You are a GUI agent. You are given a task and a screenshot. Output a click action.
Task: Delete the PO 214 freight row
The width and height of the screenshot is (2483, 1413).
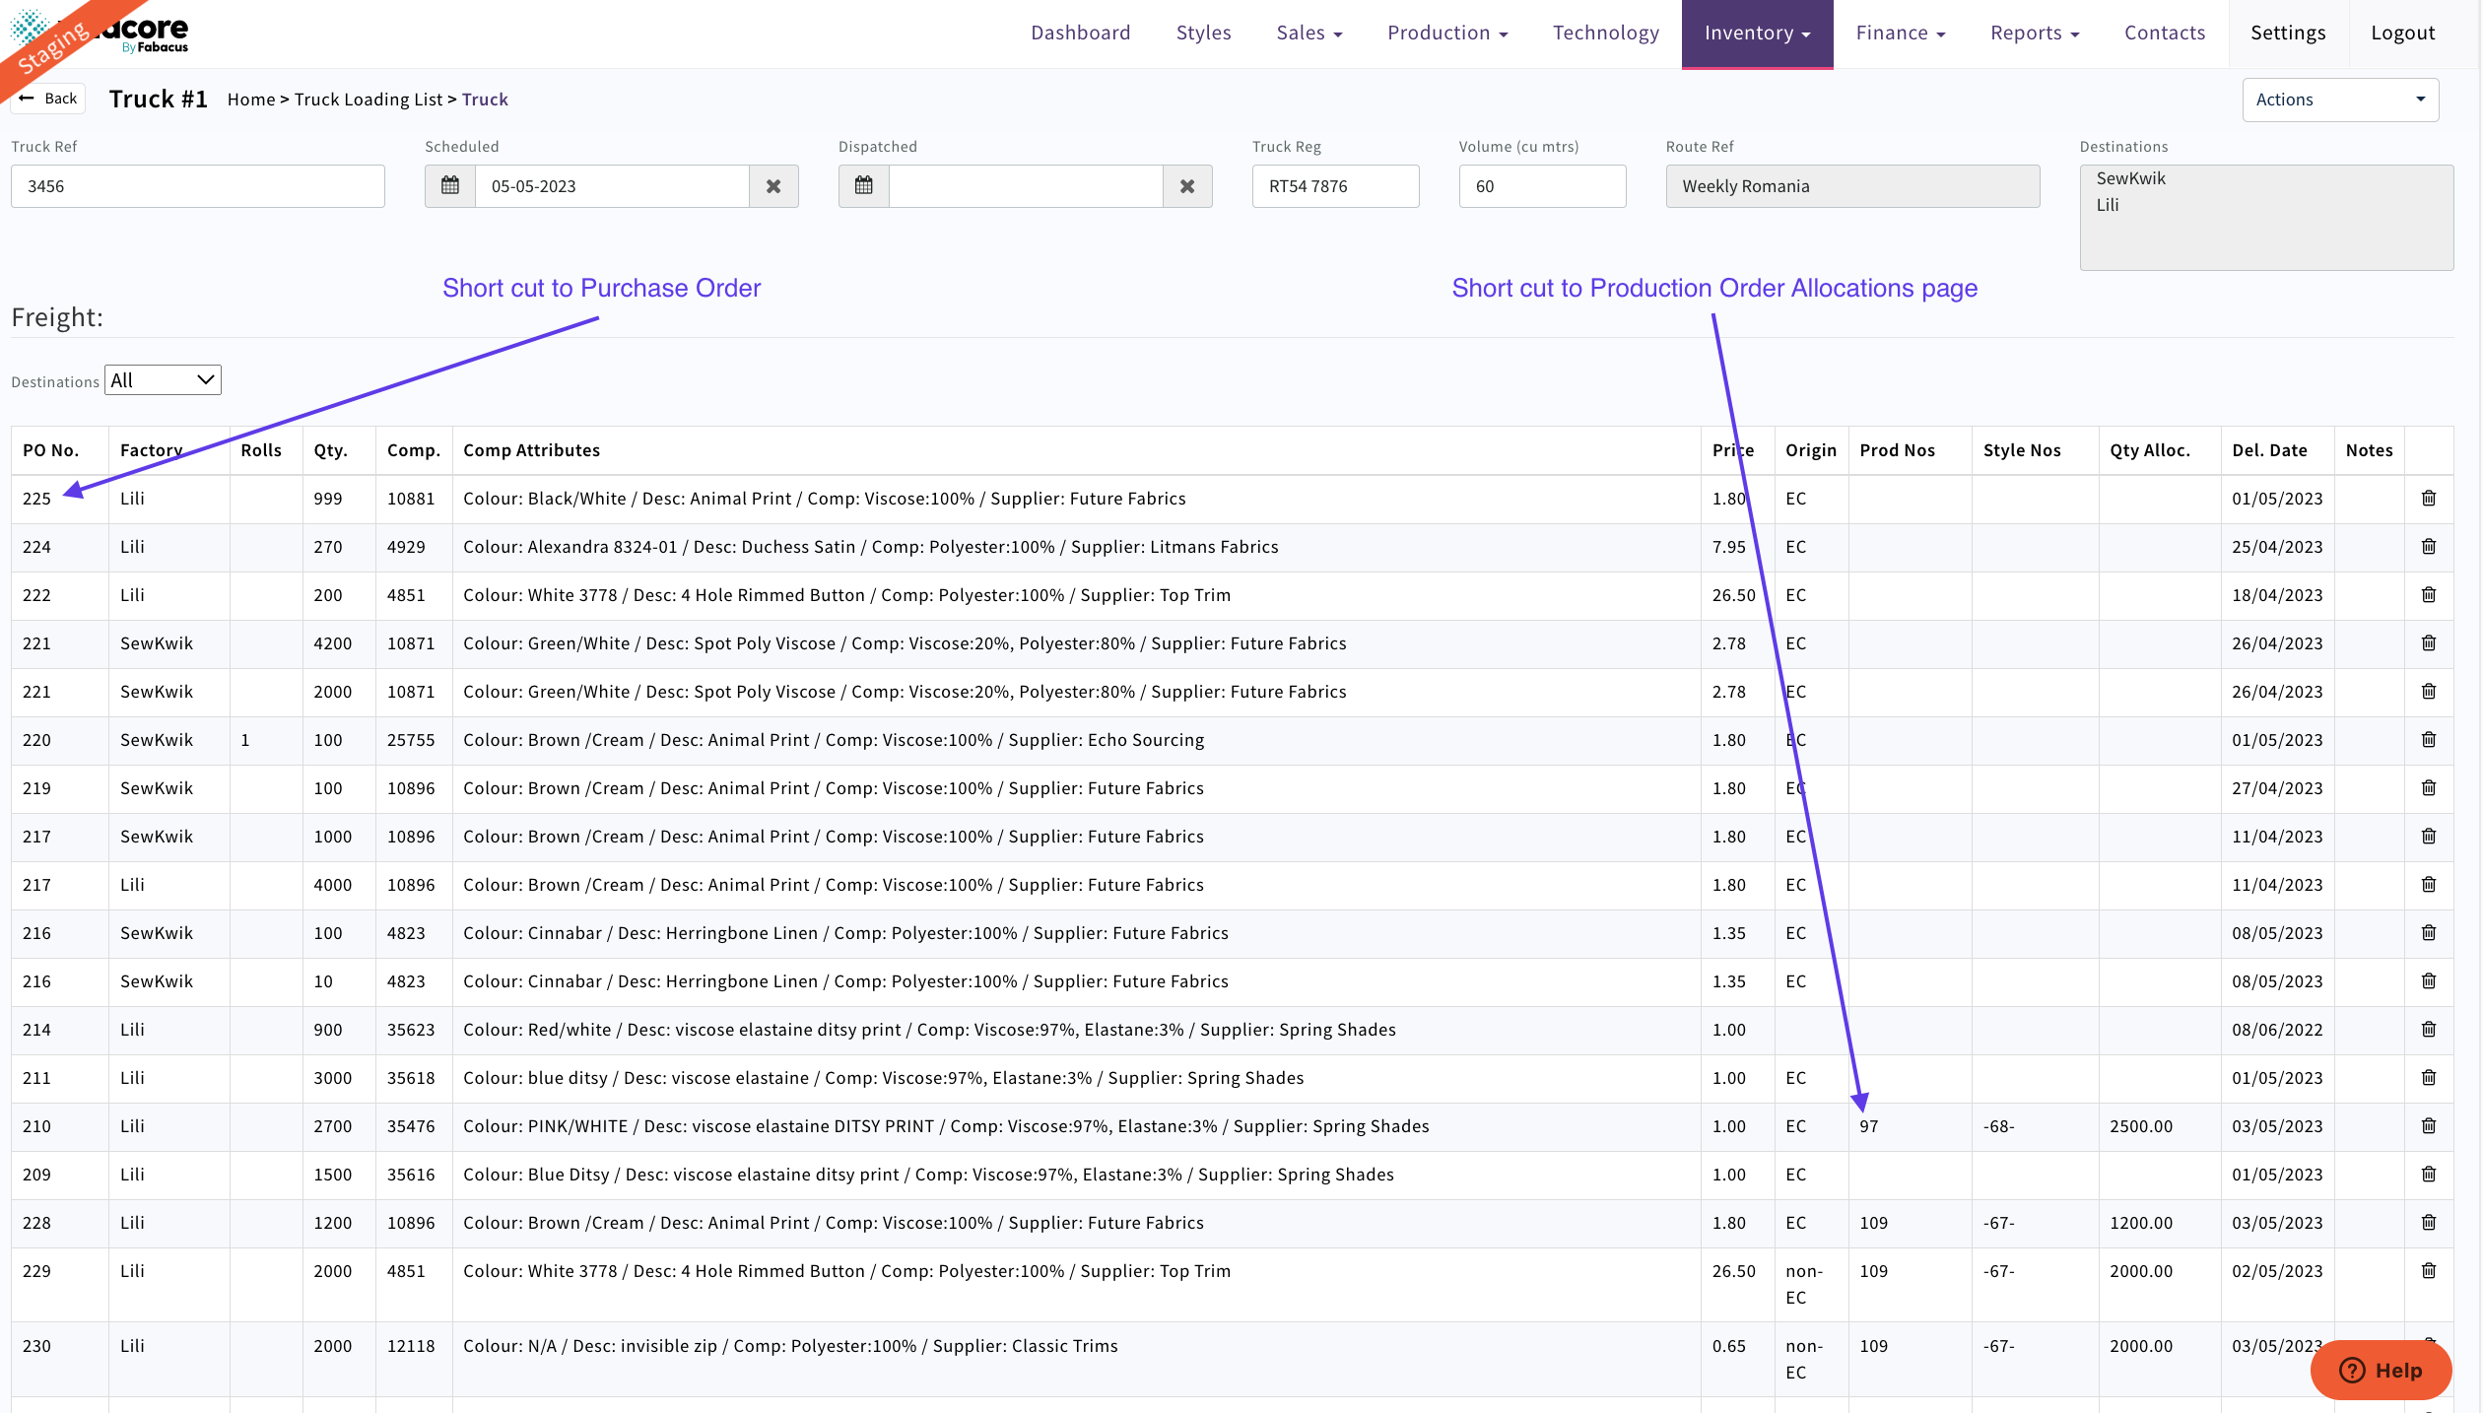point(2429,1030)
